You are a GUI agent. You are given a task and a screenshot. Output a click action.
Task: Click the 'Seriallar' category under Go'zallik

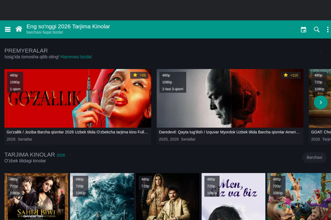pyautogui.click(x=25, y=139)
